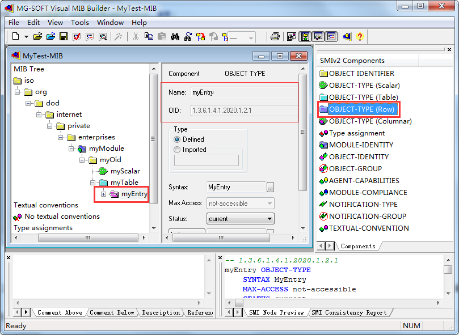Viewport: 459px width, 335px height.
Task: Click the yellow question mark Help icon
Action: point(360,36)
